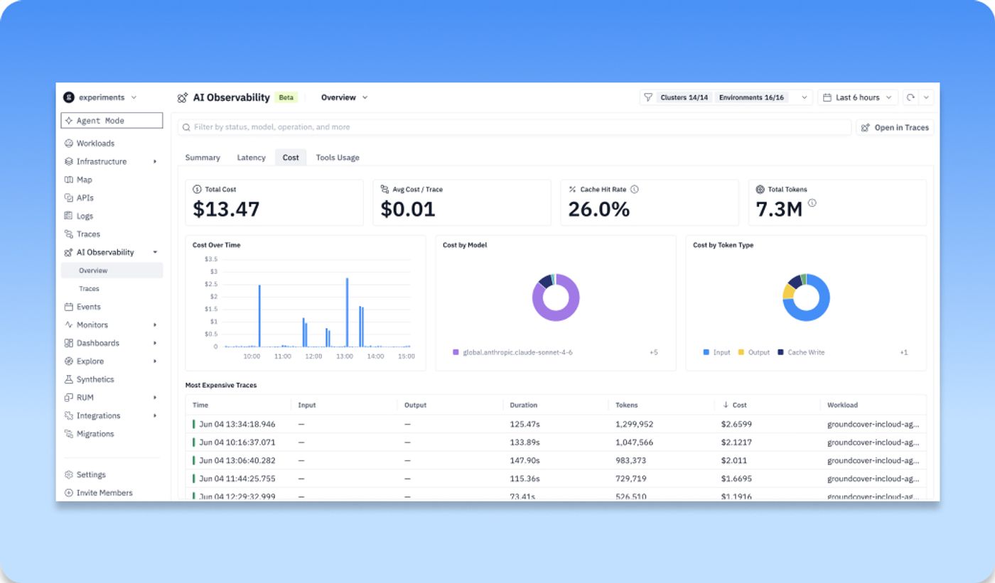
Task: Expand the Clusters and Environments filter chevron
Action: point(804,97)
